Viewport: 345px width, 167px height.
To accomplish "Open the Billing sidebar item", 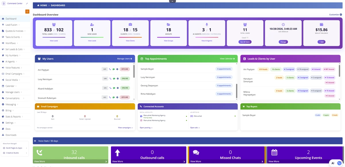I will point(15,111).
